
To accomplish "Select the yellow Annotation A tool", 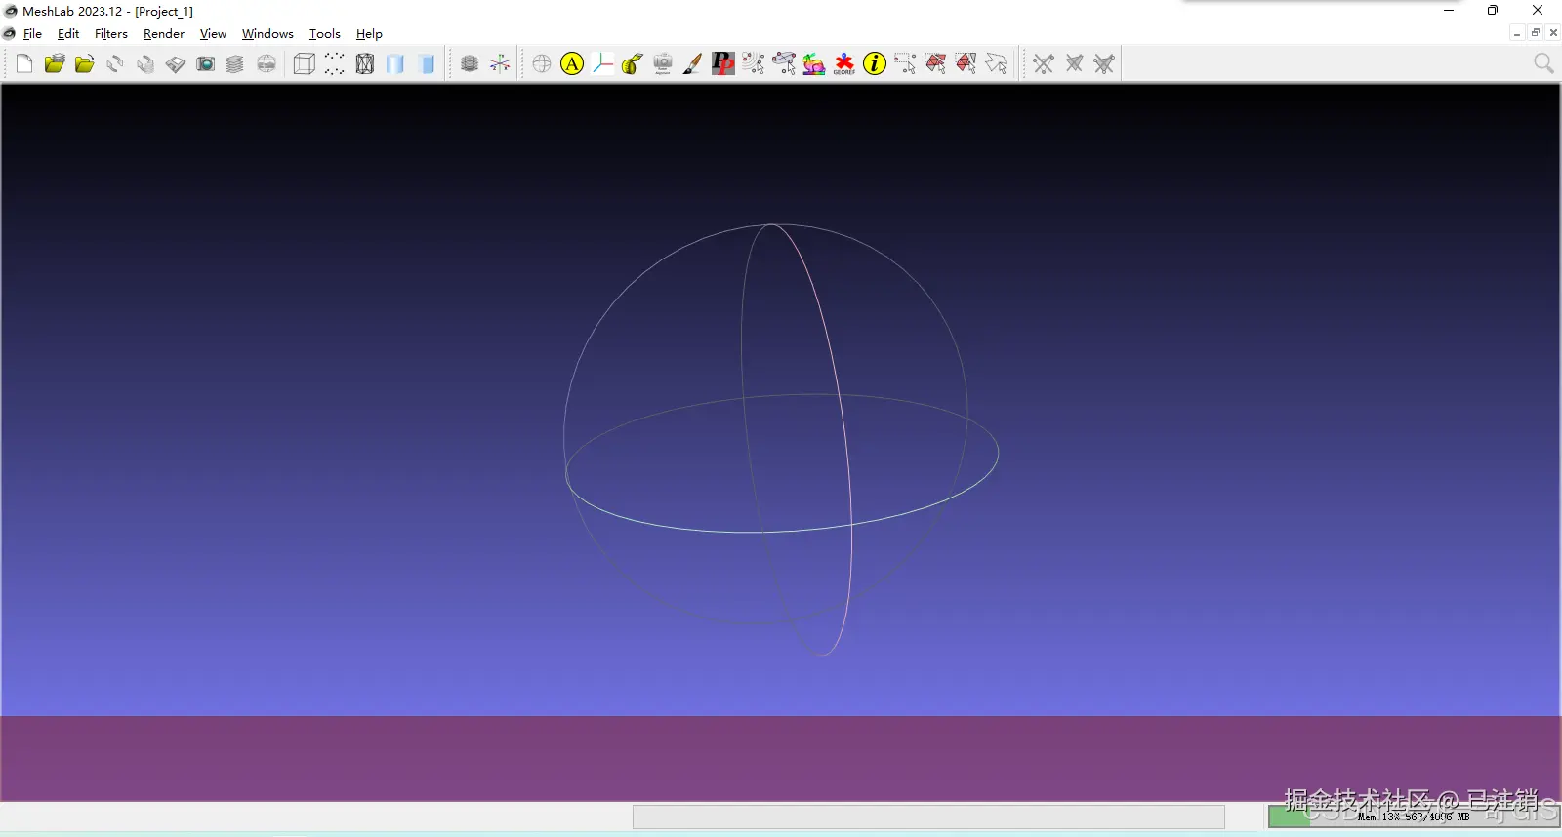I will tap(572, 63).
